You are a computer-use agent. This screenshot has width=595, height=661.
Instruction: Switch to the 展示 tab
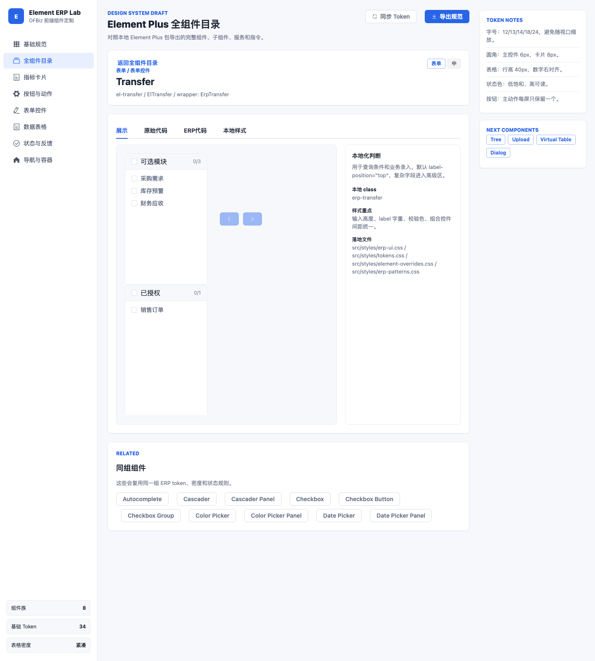tap(122, 131)
